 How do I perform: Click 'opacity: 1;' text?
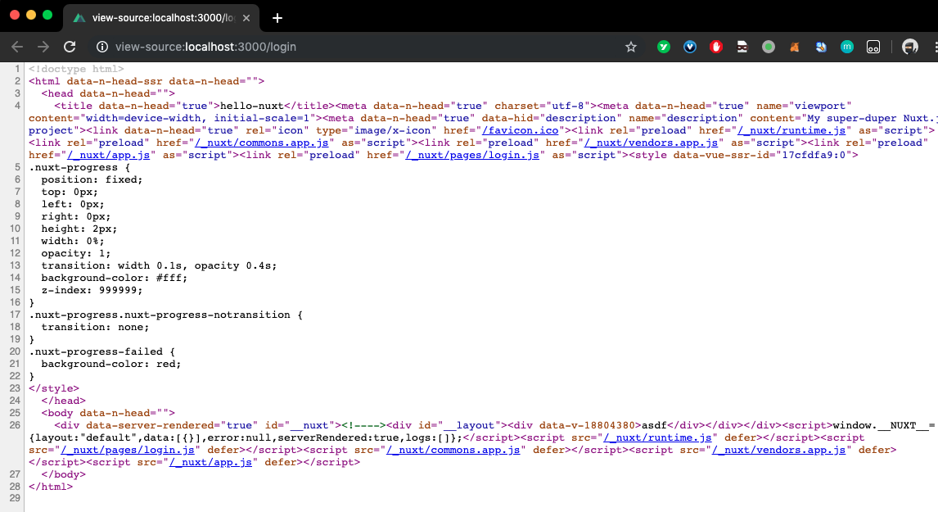[x=75, y=253]
